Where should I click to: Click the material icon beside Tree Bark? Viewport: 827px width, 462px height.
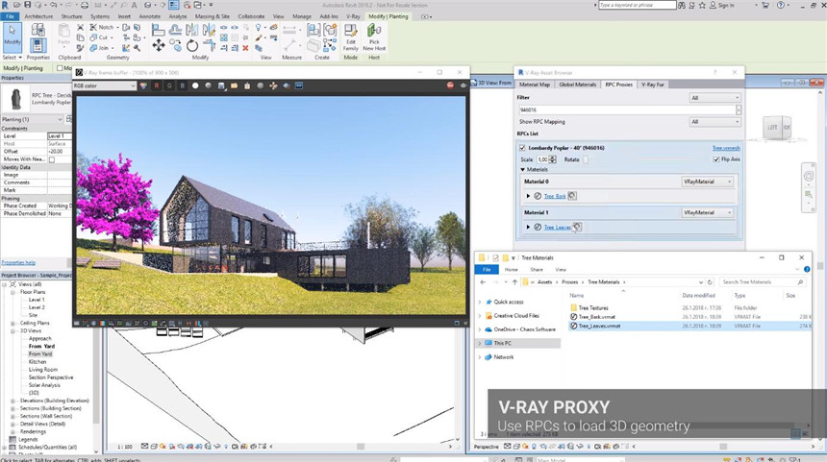point(572,196)
